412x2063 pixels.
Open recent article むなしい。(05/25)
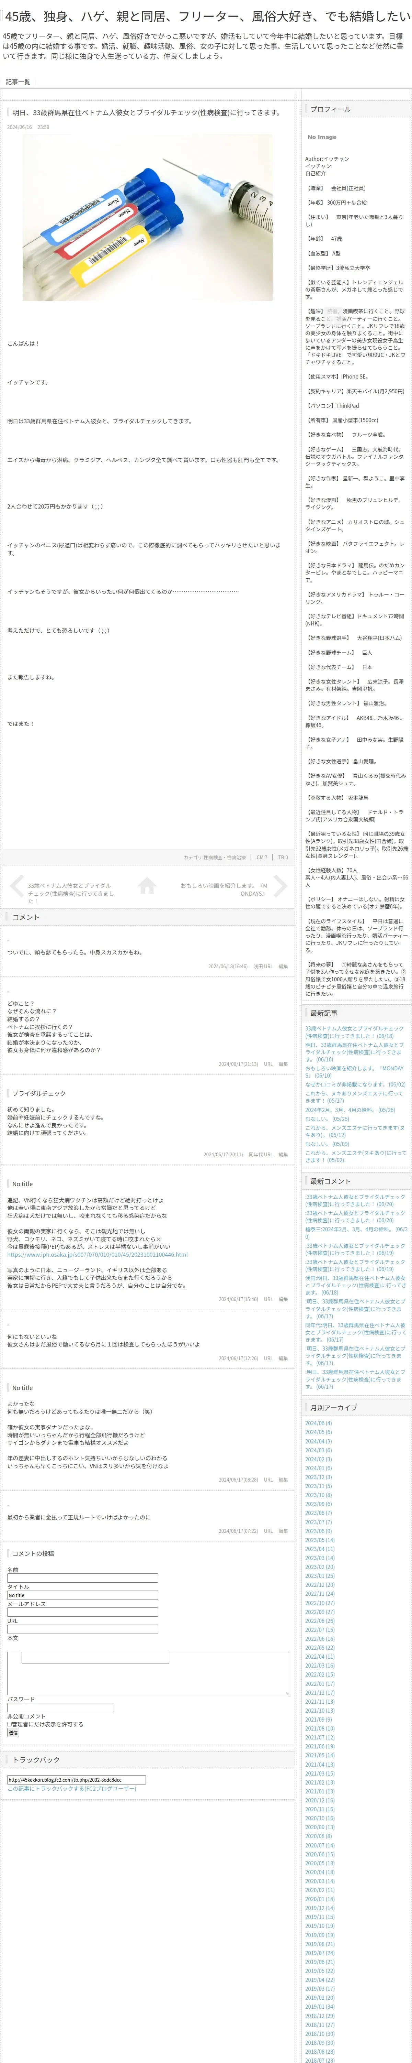coord(327,1119)
